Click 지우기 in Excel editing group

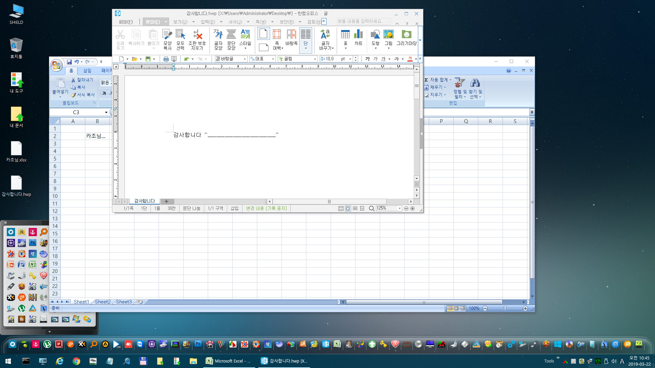435,95
